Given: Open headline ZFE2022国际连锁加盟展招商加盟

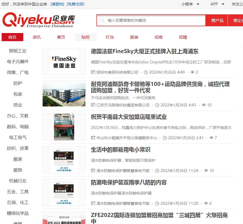Looking at the screenshot, I should coord(159,218).
